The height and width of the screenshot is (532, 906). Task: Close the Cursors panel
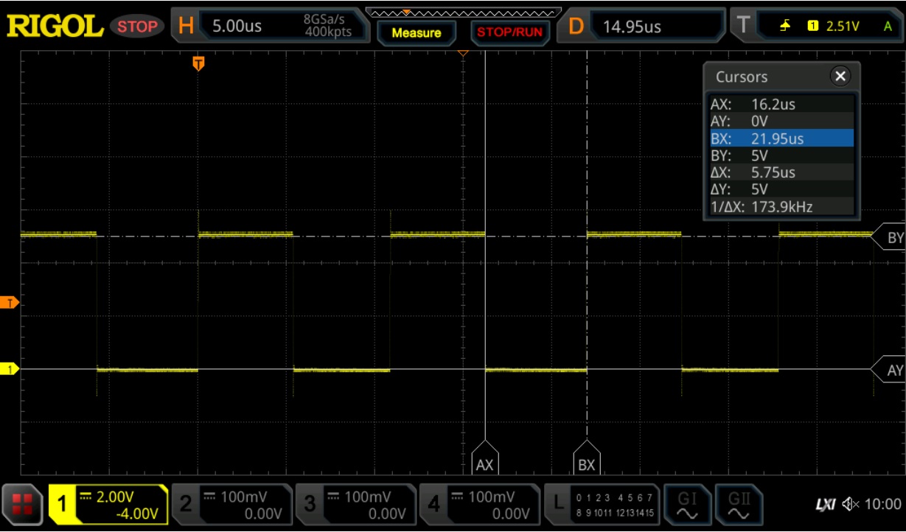point(840,76)
